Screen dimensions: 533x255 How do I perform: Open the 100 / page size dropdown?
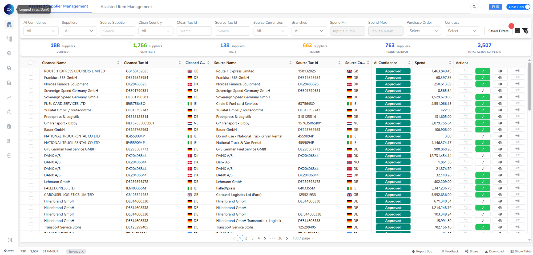(303, 238)
